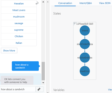
Task: Collapse the LSPizzaSkill Skill box
Action: [75, 23]
